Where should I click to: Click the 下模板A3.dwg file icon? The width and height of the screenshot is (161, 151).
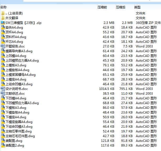(3, 107)
